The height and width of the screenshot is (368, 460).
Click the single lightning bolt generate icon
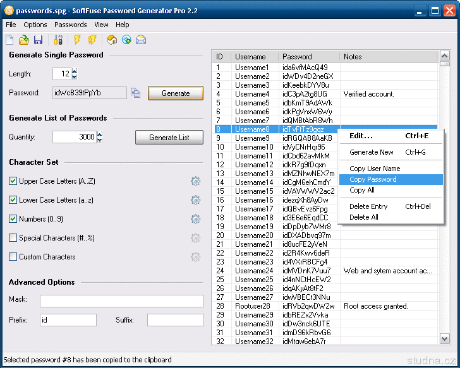[77, 40]
